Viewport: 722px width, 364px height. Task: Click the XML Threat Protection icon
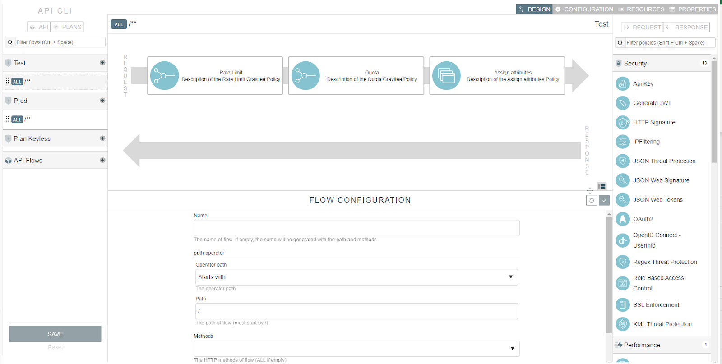[623, 324]
